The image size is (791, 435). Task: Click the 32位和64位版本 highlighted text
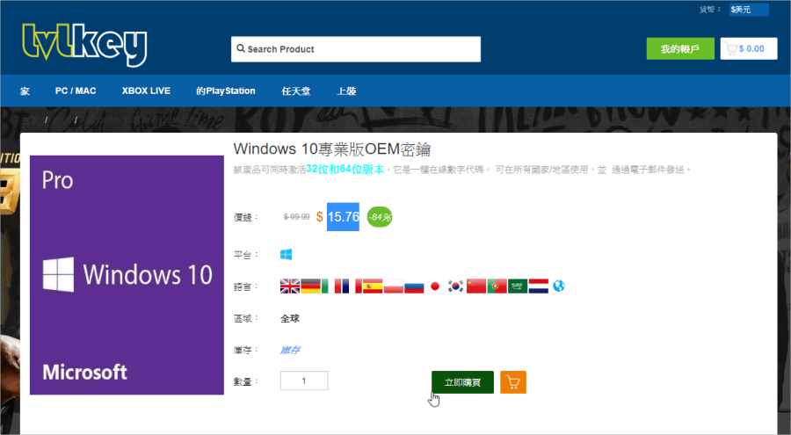345,170
